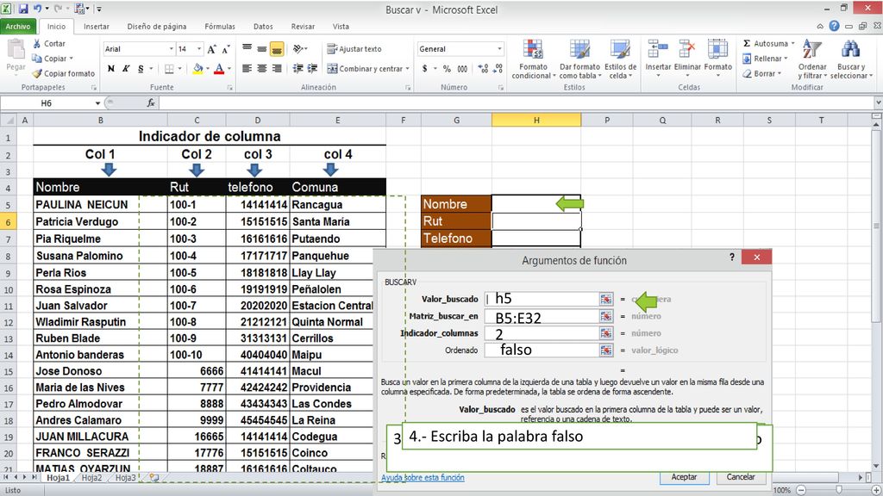Click the fill color bucket icon
This screenshot has height=496, width=883.
pyautogui.click(x=197, y=69)
